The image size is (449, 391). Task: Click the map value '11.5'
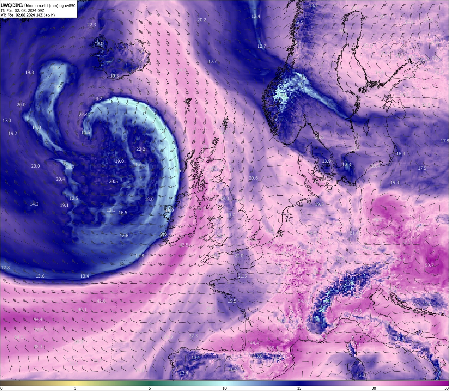click(x=86, y=133)
